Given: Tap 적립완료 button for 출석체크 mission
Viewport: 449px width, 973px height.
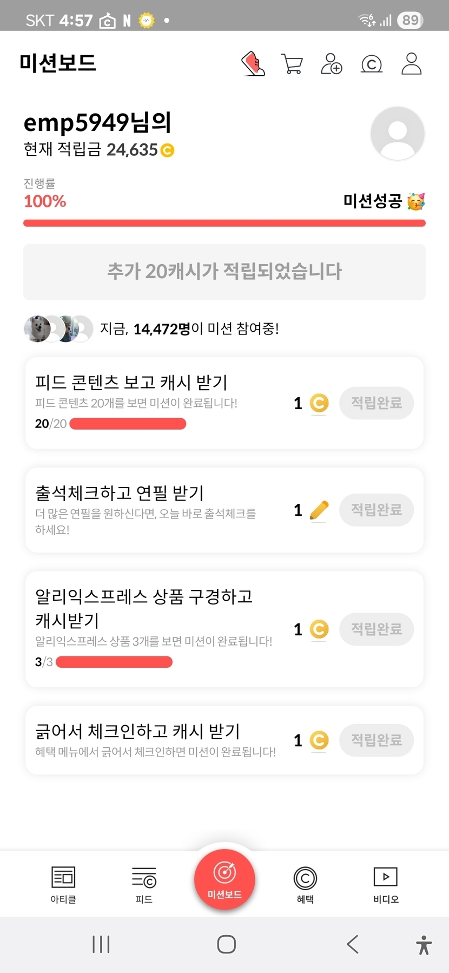Looking at the screenshot, I should click(x=377, y=510).
